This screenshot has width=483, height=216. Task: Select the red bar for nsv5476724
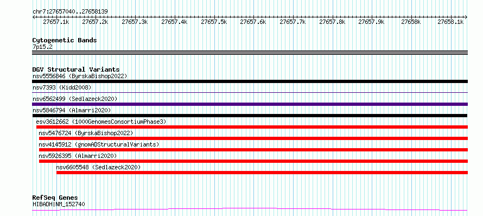pos(253,138)
